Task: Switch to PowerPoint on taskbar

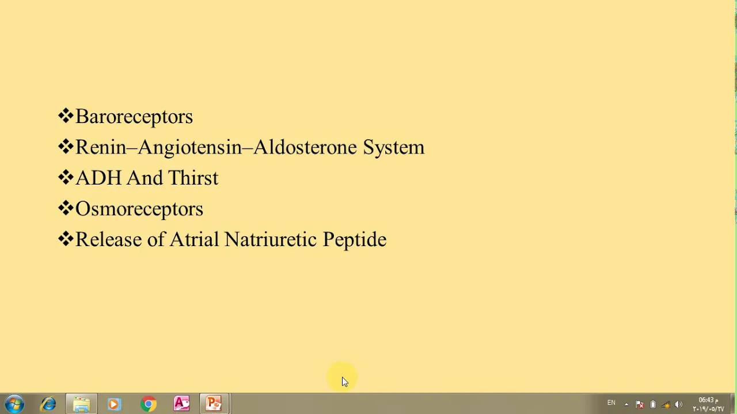Action: [214, 404]
